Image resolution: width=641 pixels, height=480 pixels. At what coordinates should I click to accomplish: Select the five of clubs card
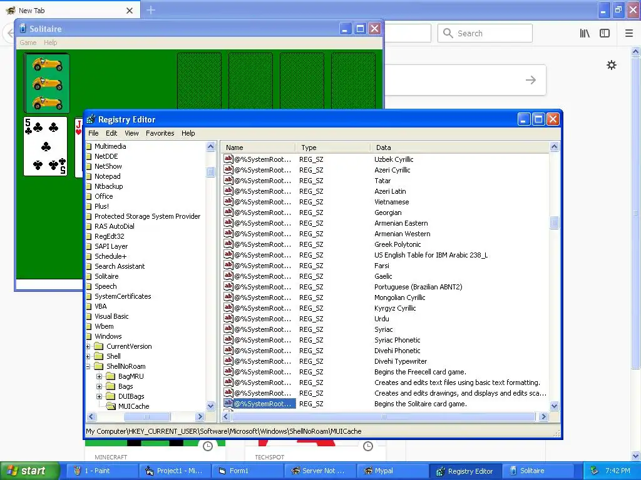tap(45, 146)
